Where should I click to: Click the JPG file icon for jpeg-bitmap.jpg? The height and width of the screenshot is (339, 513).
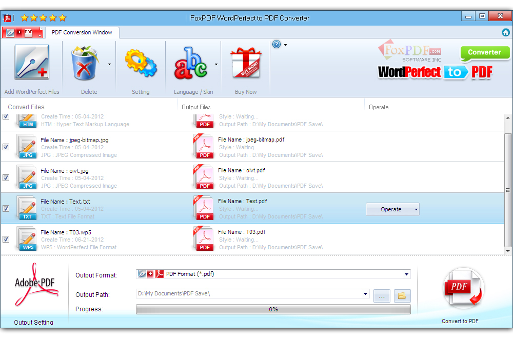point(27,147)
